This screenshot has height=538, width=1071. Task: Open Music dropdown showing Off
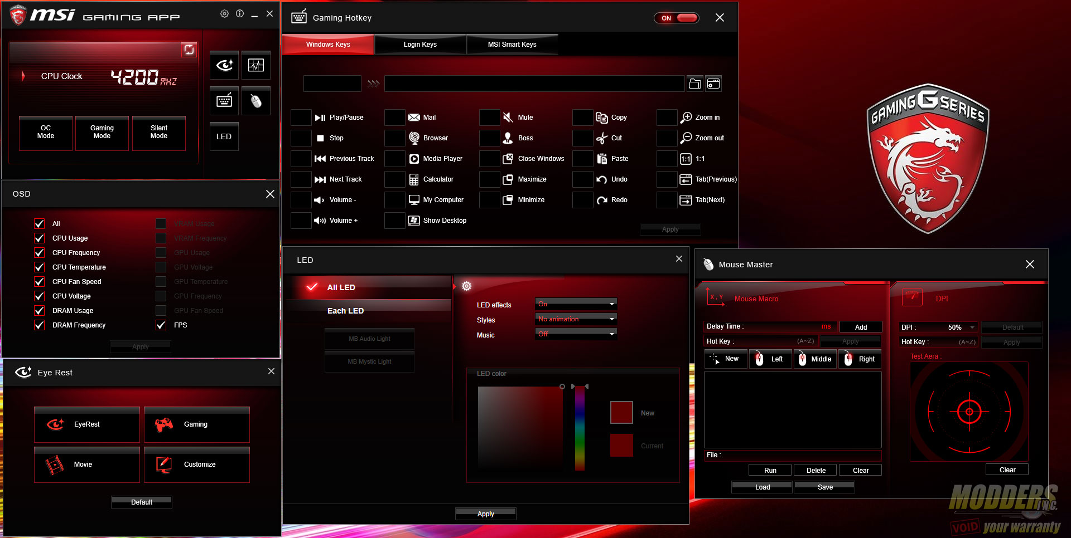point(576,334)
